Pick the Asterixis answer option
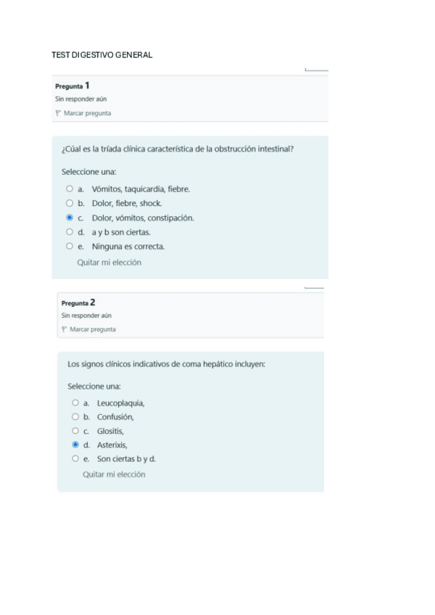Screen dimensions: 435x615 [x=75, y=445]
